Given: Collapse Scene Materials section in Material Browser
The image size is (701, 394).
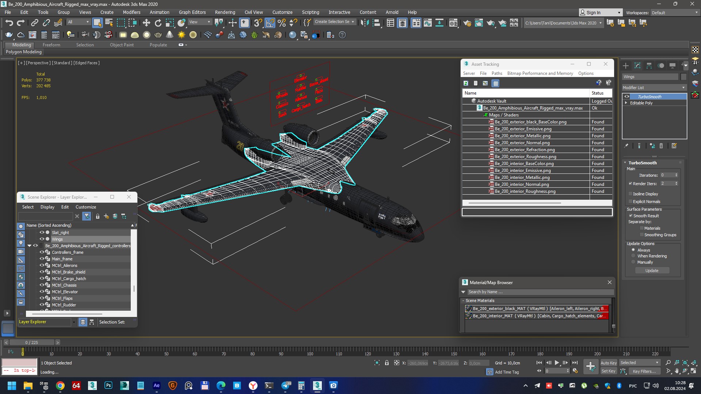Looking at the screenshot, I should point(463,301).
